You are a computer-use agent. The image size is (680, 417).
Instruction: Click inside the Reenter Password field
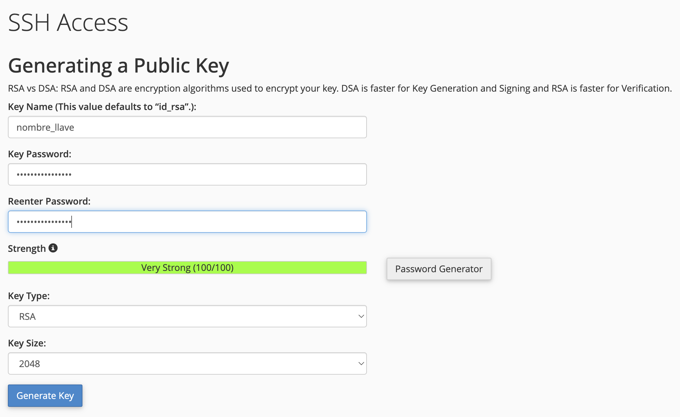point(187,222)
